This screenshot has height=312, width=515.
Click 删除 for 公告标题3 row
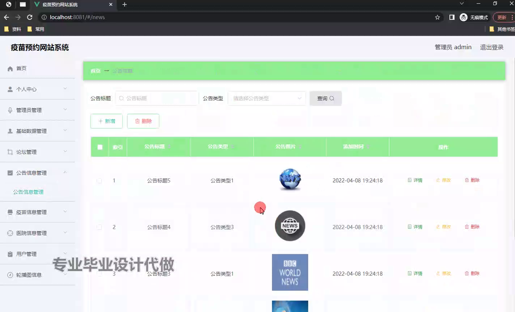[472, 273]
